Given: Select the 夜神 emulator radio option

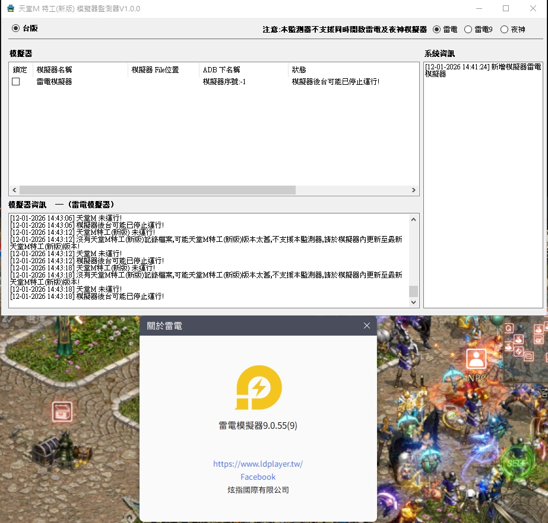Looking at the screenshot, I should [504, 29].
